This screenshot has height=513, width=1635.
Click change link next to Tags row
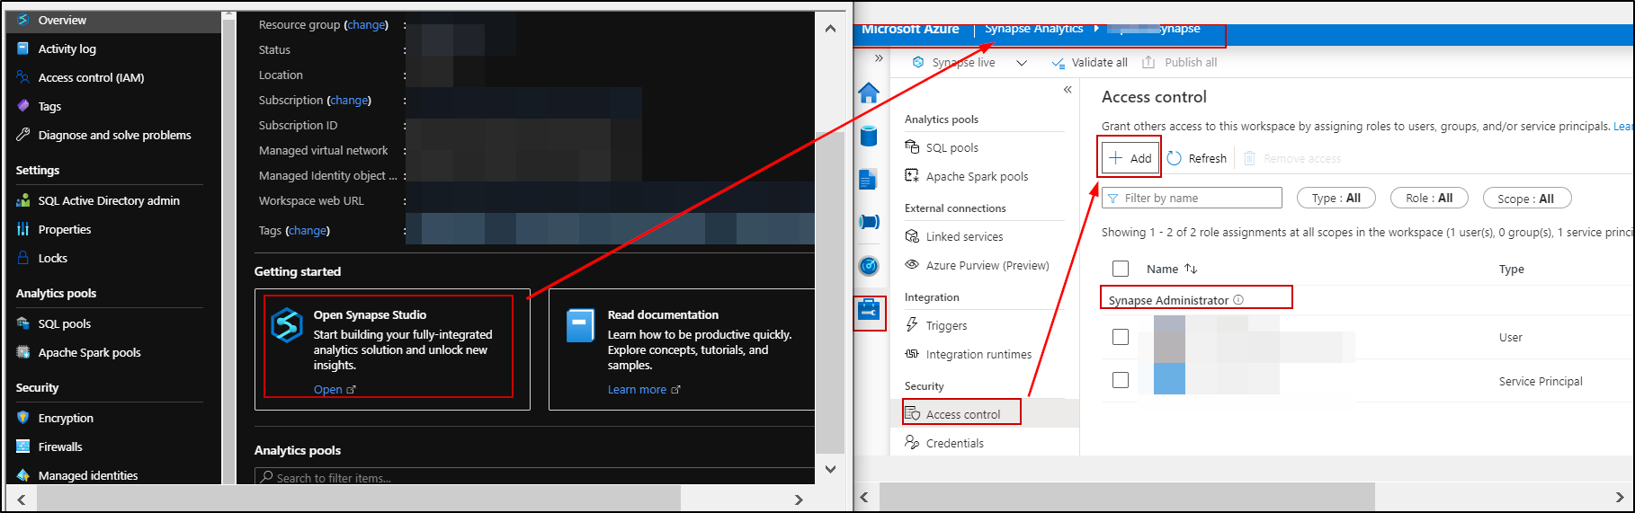(x=308, y=230)
